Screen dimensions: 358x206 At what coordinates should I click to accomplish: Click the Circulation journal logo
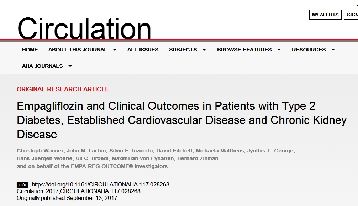[x=84, y=28]
